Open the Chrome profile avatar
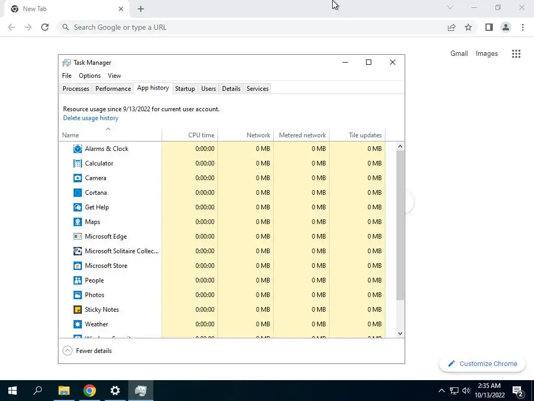Screen dimensions: 534x401 506,27
